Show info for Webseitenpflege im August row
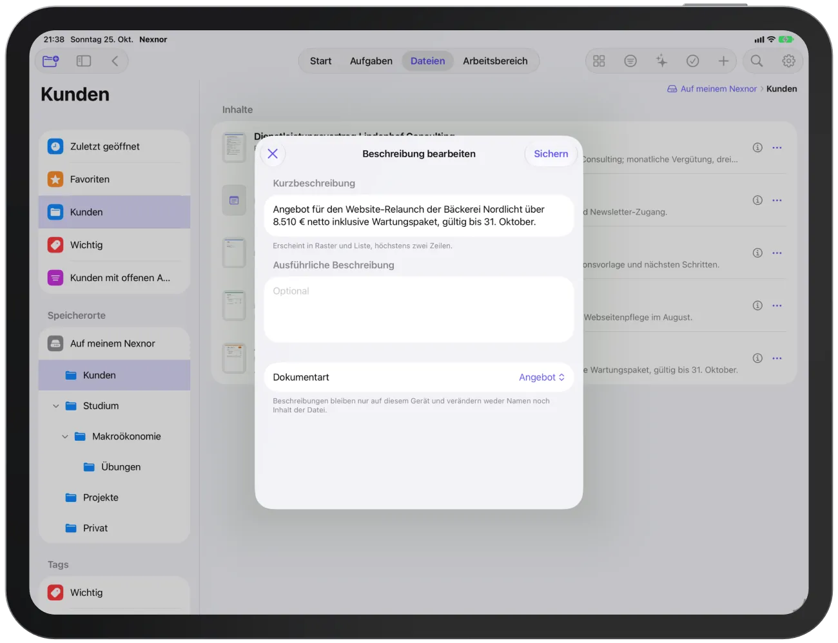The height and width of the screenshot is (643, 838). [757, 305]
